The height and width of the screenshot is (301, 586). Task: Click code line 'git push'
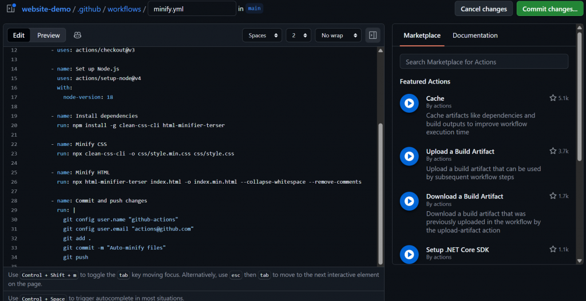coord(76,257)
